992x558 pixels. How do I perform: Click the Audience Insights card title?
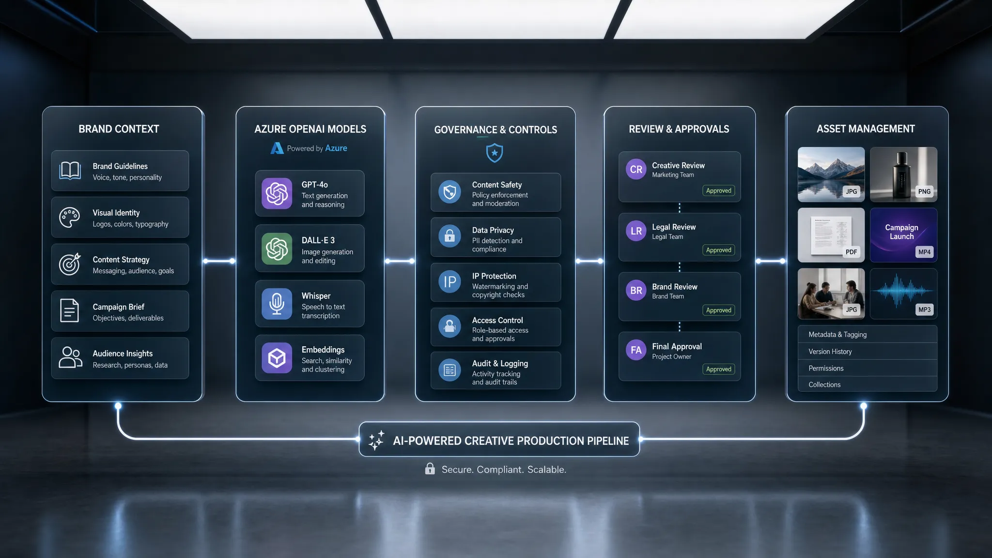(x=123, y=354)
